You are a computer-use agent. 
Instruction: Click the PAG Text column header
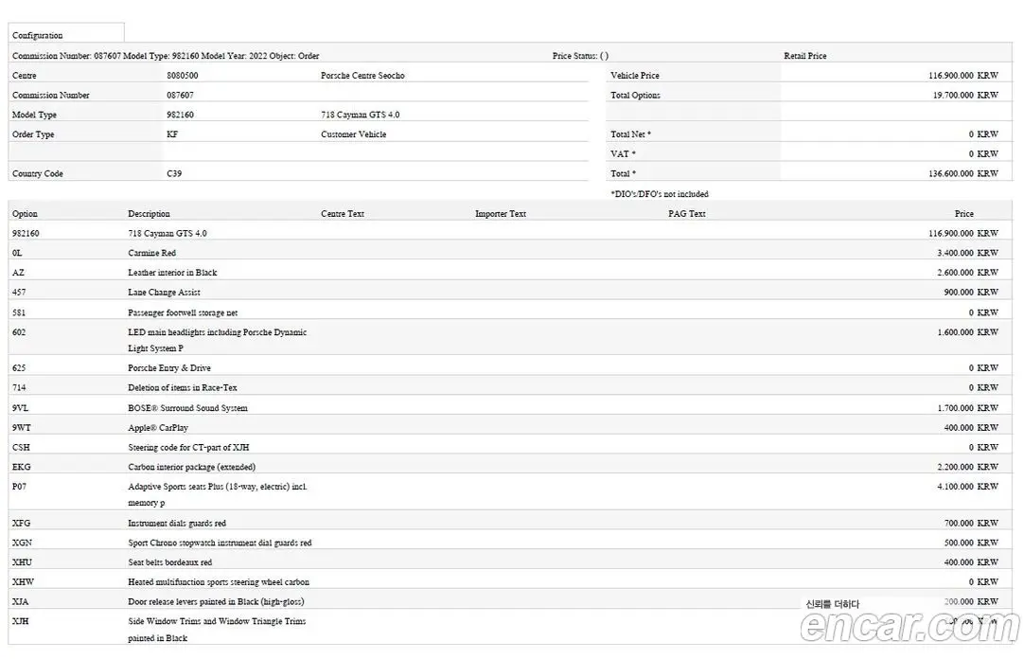click(686, 214)
